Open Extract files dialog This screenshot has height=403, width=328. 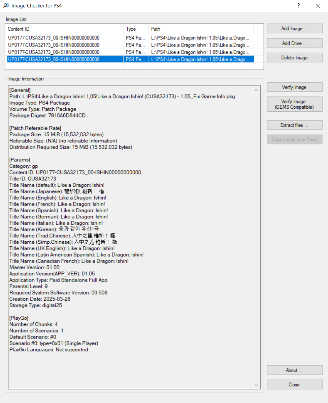[x=294, y=125]
